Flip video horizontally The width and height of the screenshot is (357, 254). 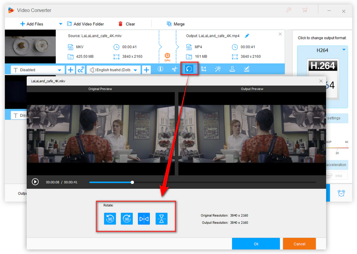(144, 219)
